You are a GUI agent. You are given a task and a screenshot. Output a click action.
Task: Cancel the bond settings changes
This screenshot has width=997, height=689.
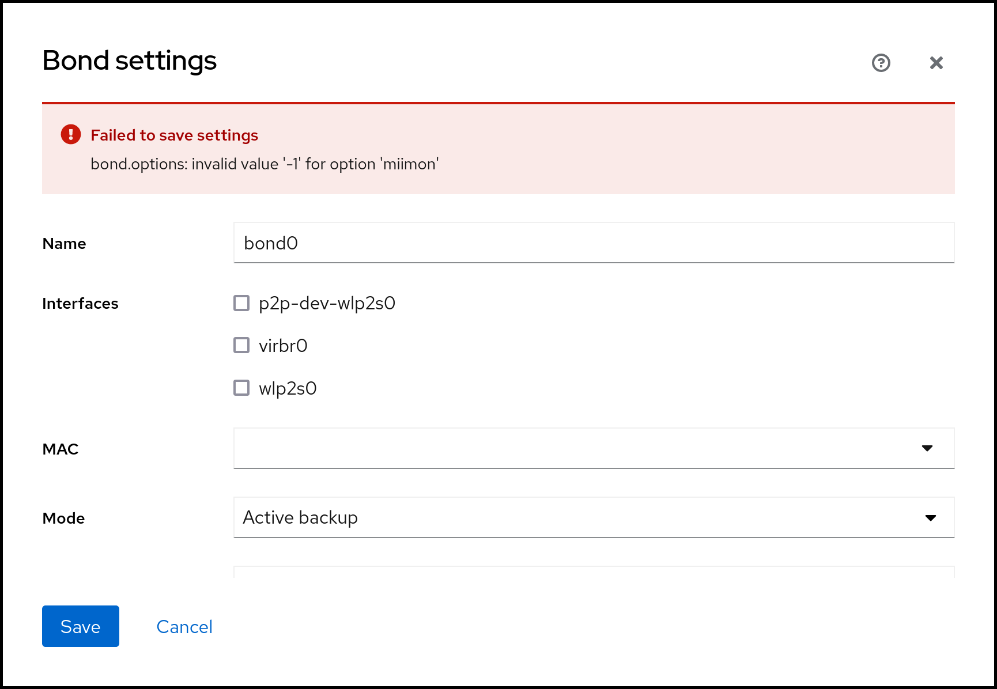tap(184, 627)
